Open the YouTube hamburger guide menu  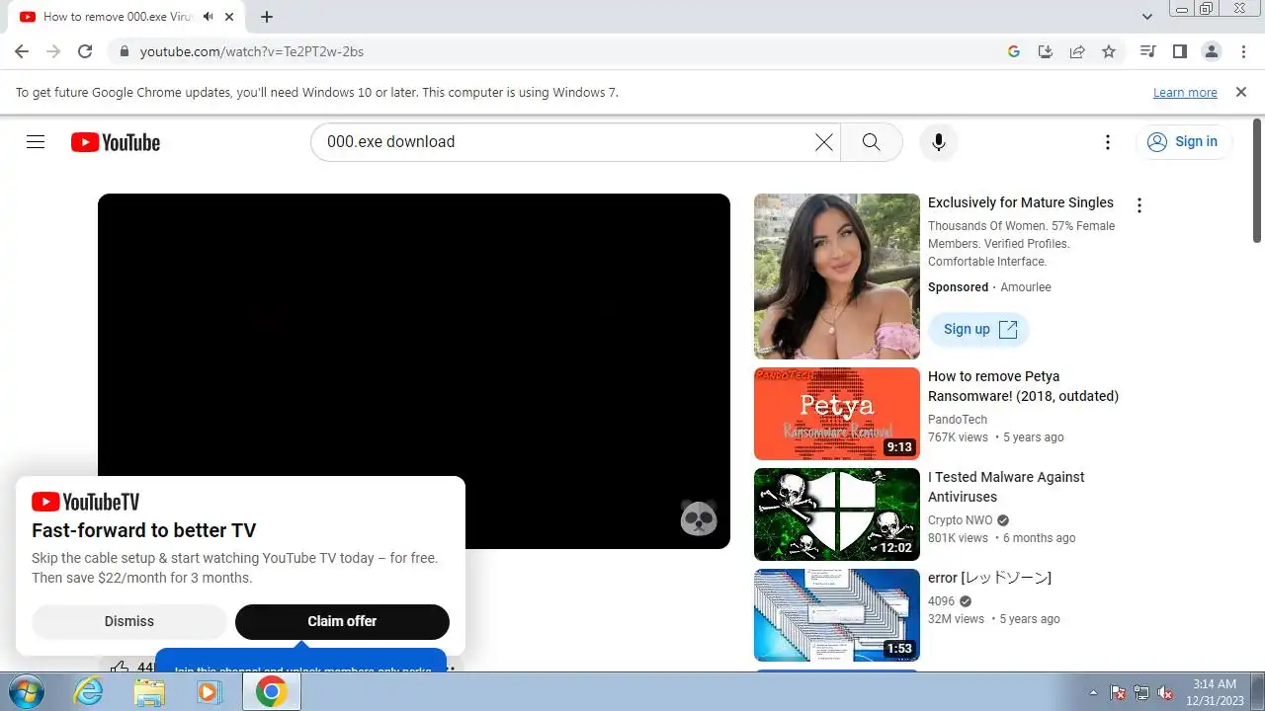click(x=36, y=142)
